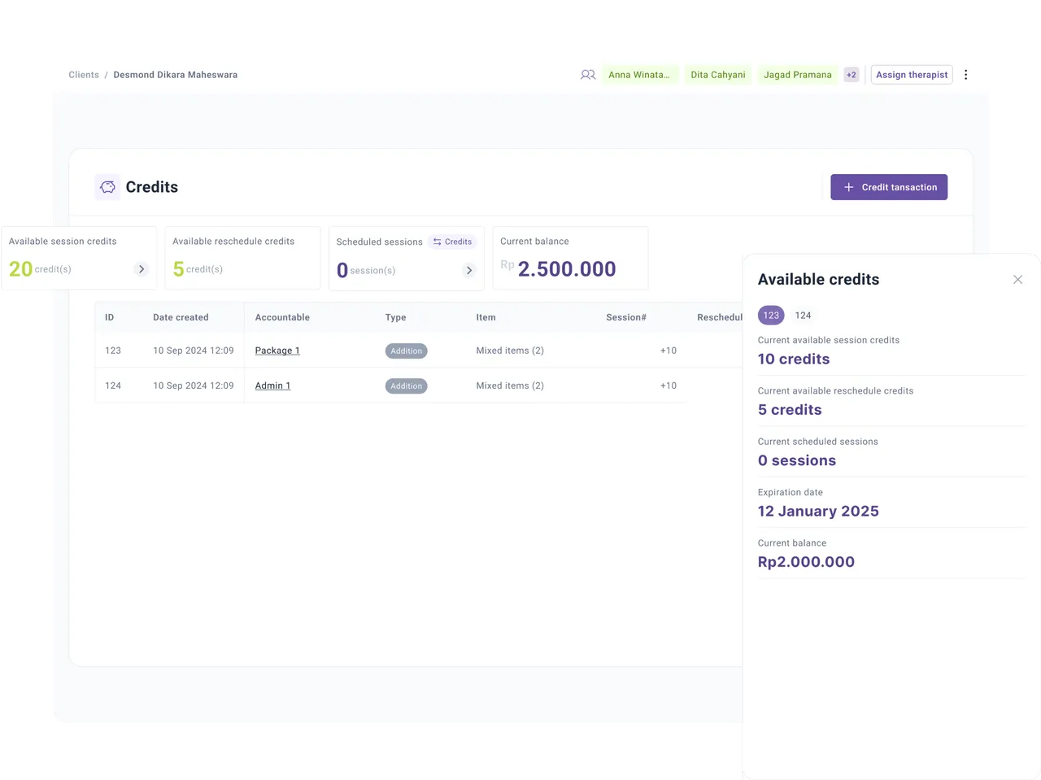This screenshot has width=1041, height=780.
Task: Click the therapists group icon
Action: coord(587,75)
